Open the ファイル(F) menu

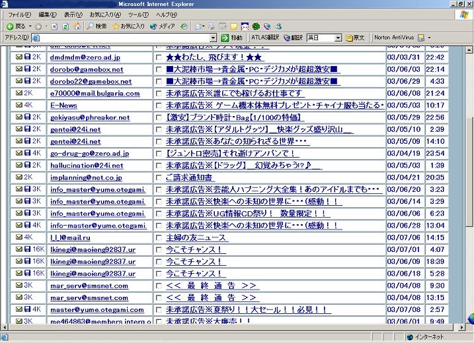(x=19, y=15)
